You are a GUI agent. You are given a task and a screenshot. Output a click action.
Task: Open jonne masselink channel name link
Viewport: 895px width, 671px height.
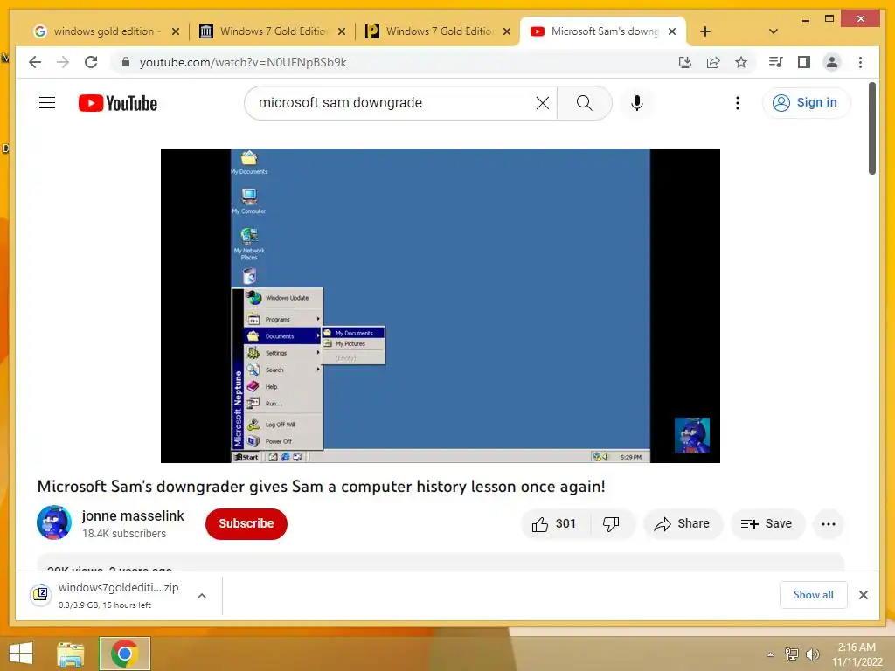pyautogui.click(x=133, y=515)
